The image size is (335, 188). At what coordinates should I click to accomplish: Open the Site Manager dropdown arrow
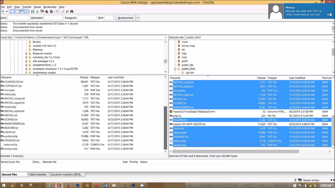click(7, 11)
